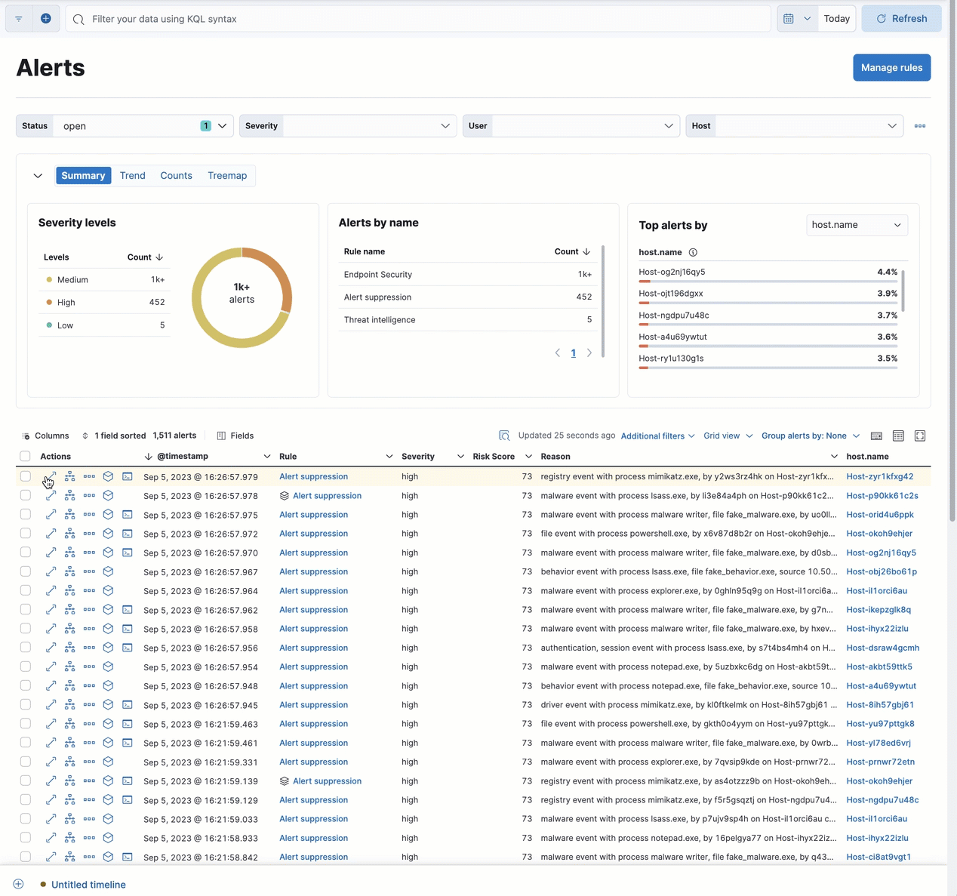The height and width of the screenshot is (896, 957).
Task: Enter fullscreen mode for alerts table
Action: pyautogui.click(x=919, y=436)
